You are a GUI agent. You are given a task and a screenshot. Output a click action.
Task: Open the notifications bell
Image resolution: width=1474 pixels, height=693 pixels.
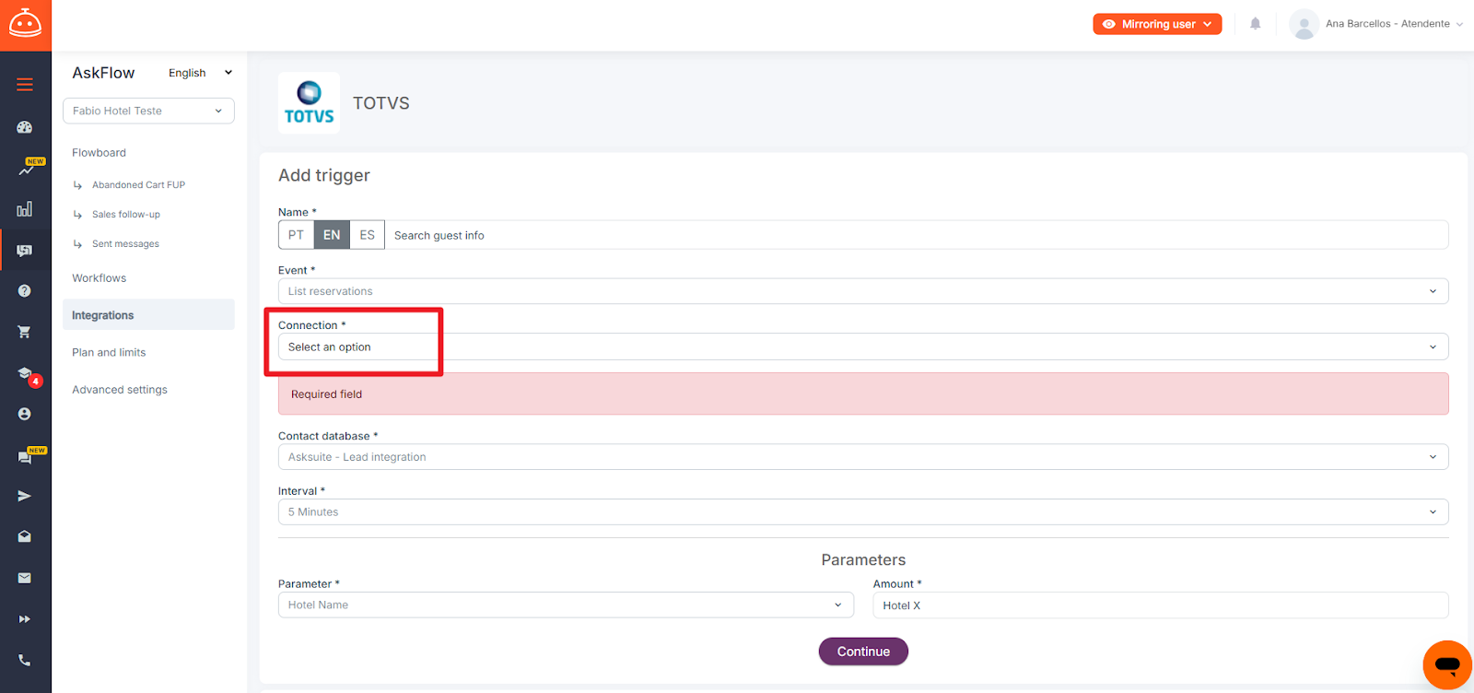(1255, 24)
